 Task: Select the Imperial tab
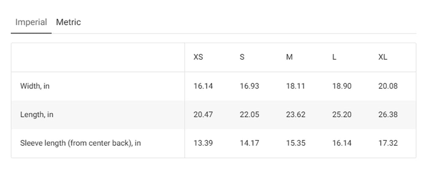pos(31,22)
